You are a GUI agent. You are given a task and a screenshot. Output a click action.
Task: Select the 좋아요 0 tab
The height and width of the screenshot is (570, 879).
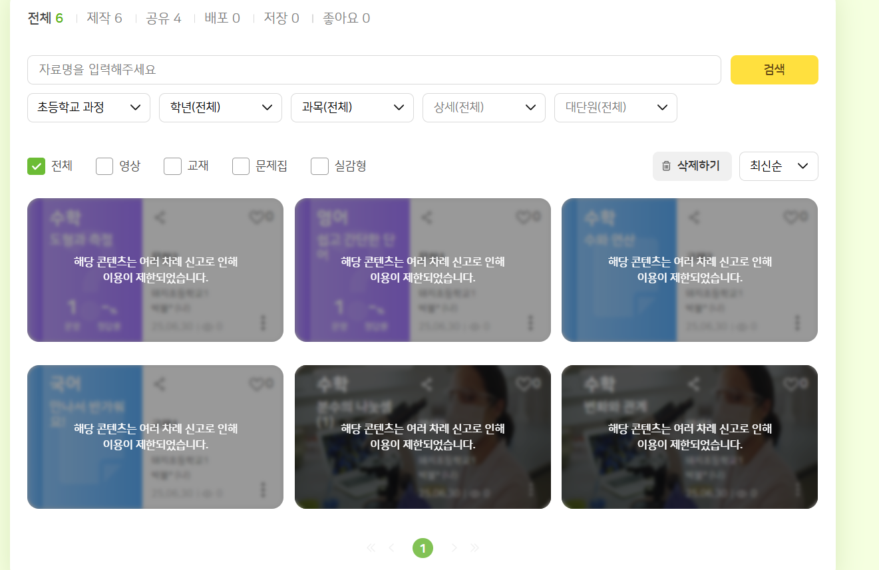click(346, 18)
